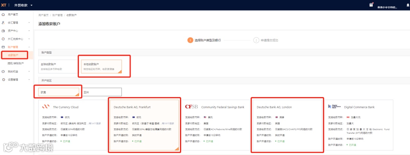
Task: Collapse 账户管理 sidebar chevron
Action: pos(29,47)
